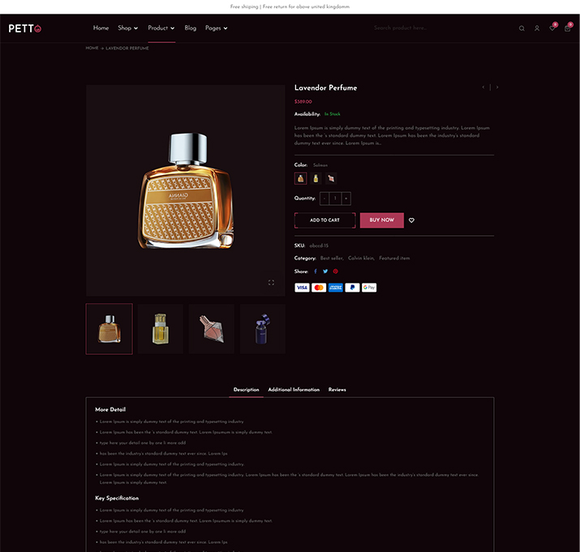Expand the Pages dropdown menu
The image size is (580, 552).
pos(217,28)
